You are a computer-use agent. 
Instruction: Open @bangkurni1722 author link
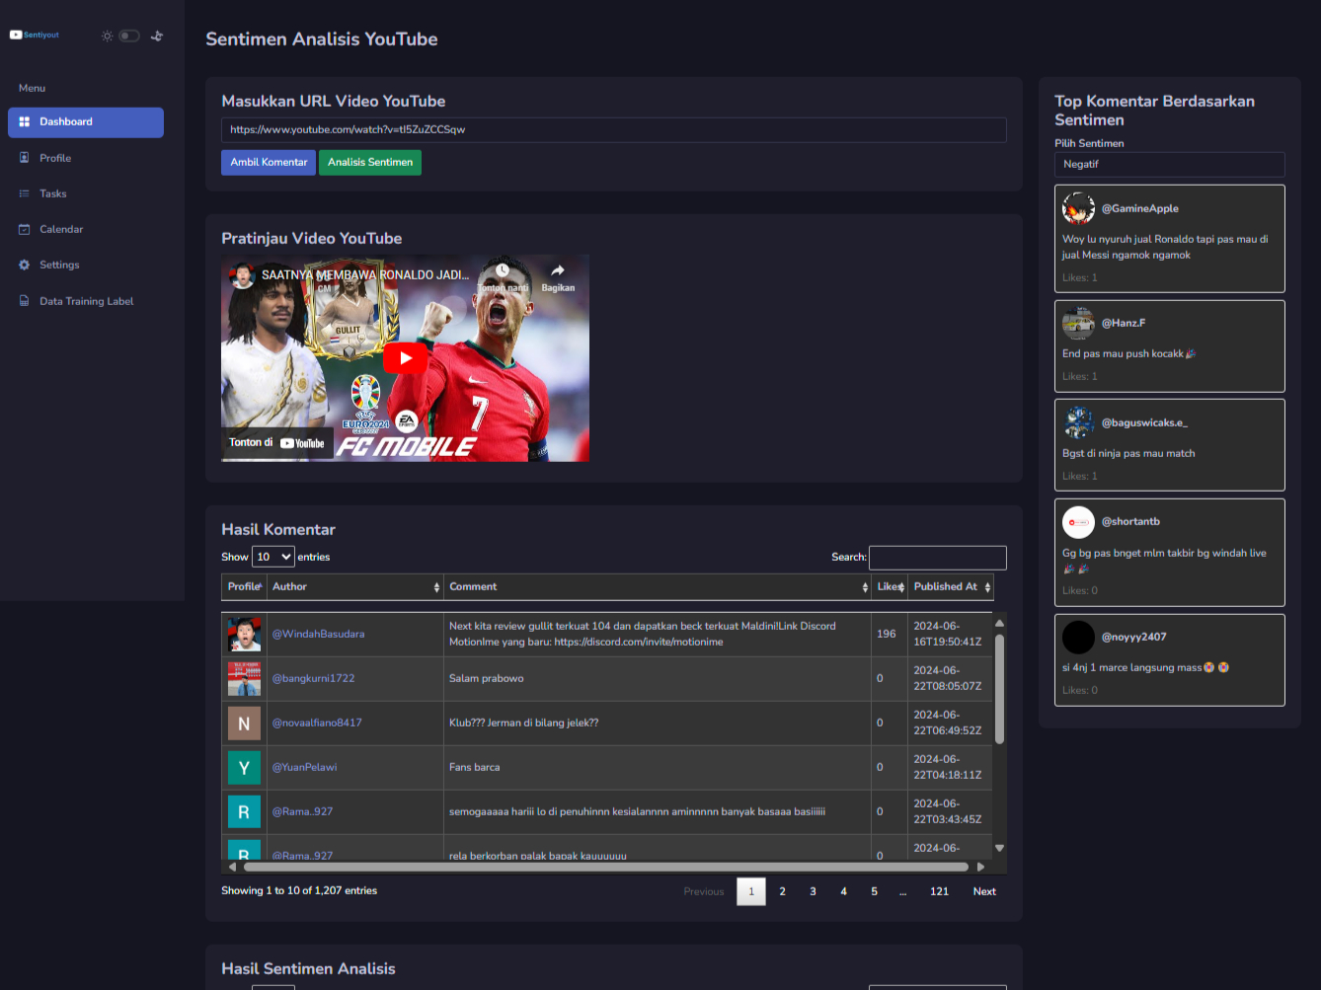(x=313, y=678)
